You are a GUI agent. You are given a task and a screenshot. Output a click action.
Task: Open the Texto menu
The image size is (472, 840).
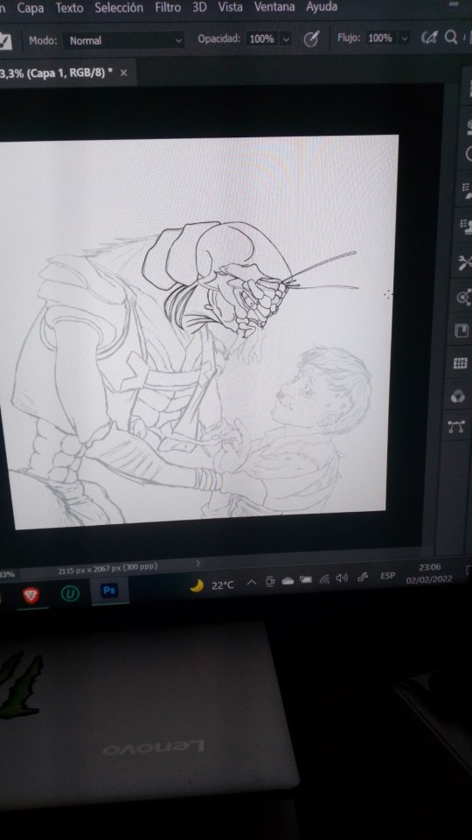click(x=70, y=8)
